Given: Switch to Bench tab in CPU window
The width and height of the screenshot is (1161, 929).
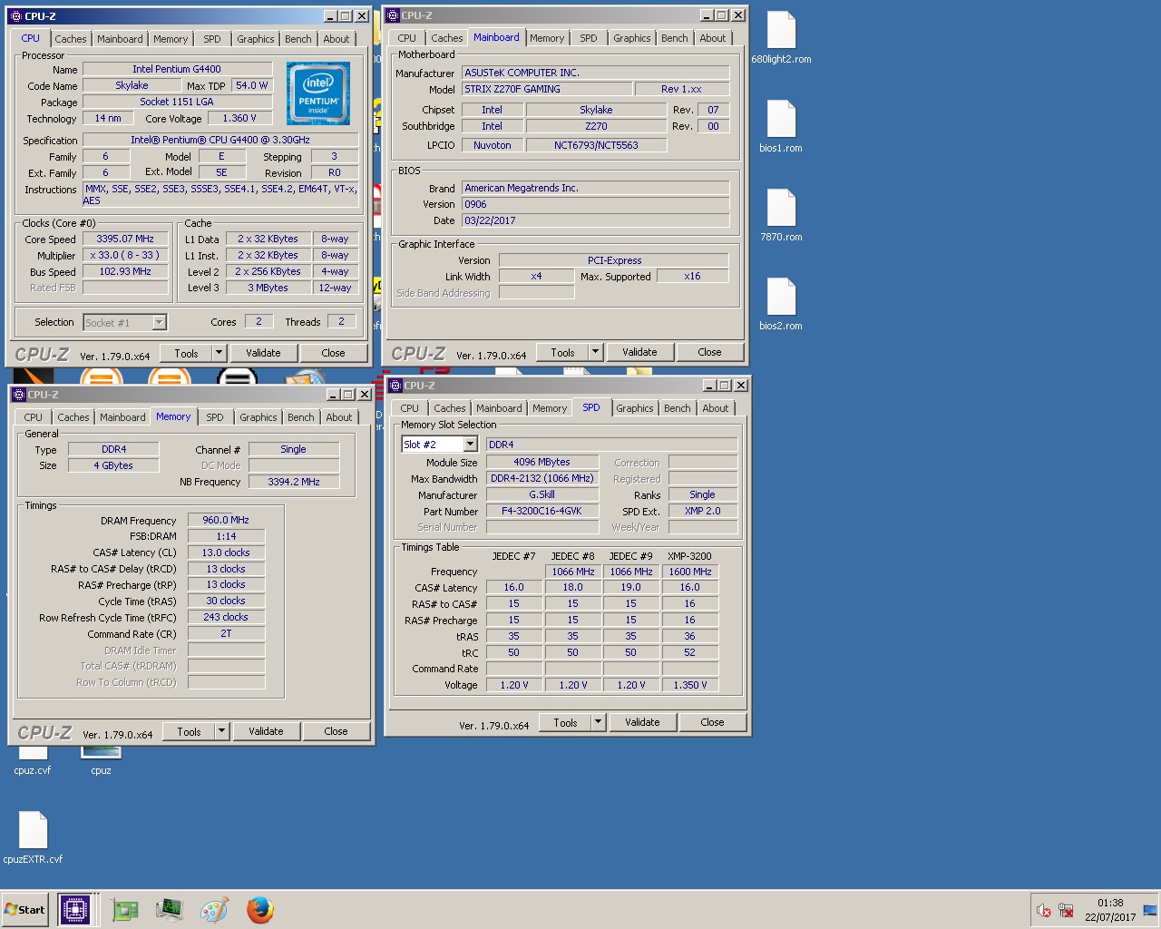Looking at the screenshot, I should coord(298,39).
